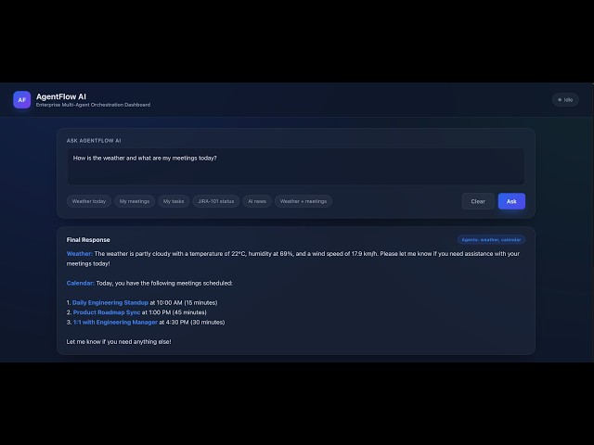Viewport: 594px width, 445px height.
Task: Click 'Enterprise Multi-Agent Orchestration Dashboard' subtitle
Action: click(93, 105)
